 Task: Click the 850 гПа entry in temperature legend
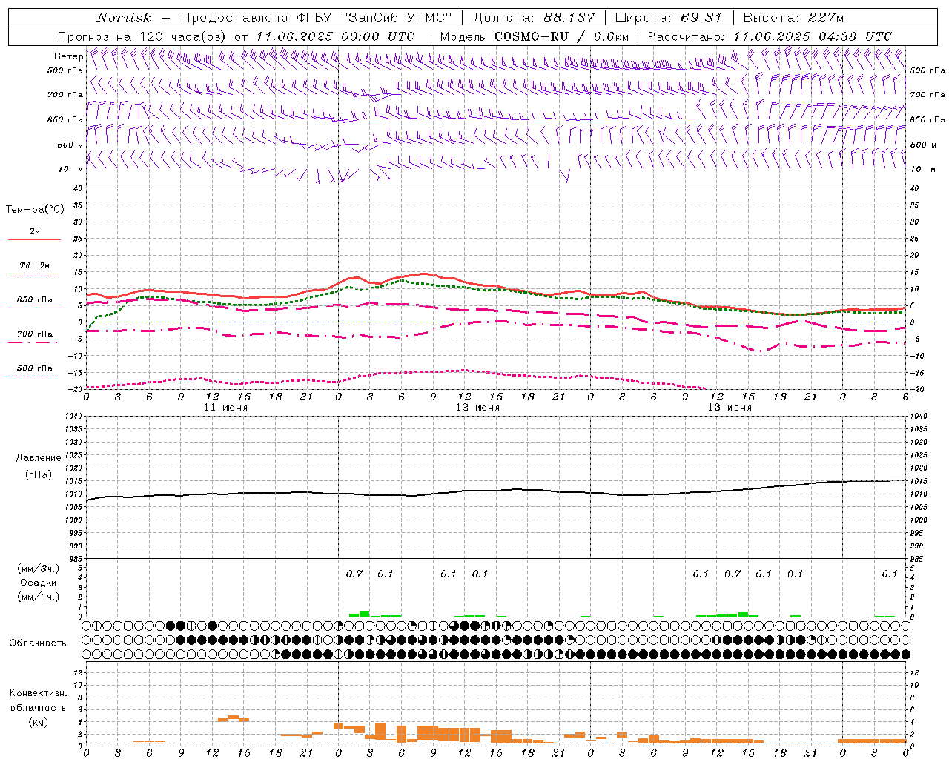[x=35, y=300]
